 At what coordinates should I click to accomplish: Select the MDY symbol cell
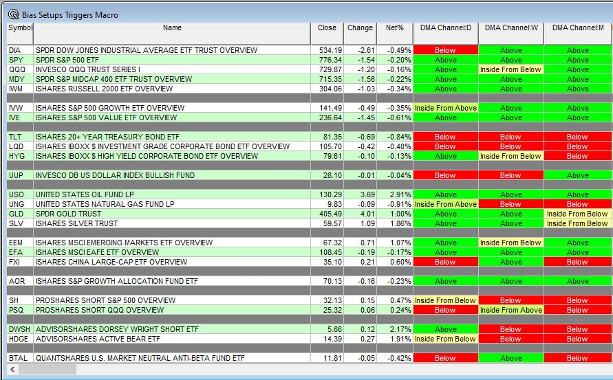21,79
